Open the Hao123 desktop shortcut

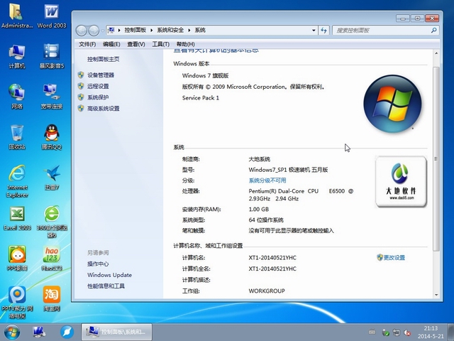[x=52, y=258]
